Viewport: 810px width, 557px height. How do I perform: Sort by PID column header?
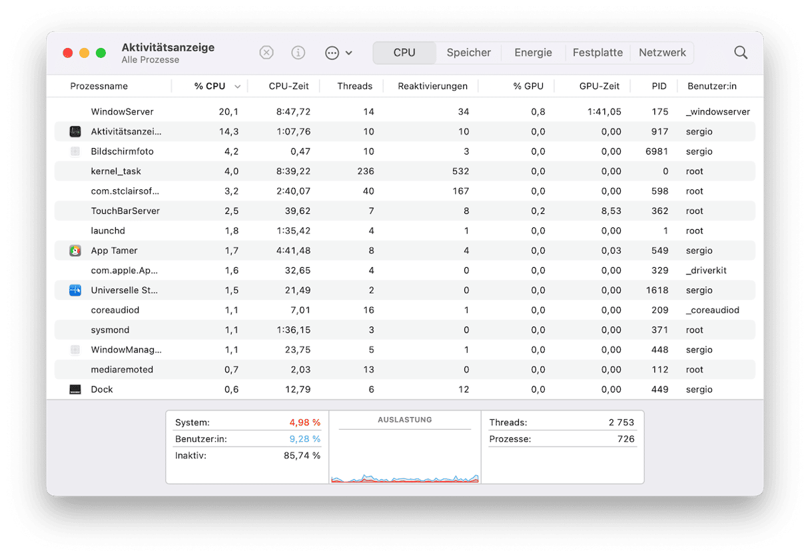pos(659,86)
